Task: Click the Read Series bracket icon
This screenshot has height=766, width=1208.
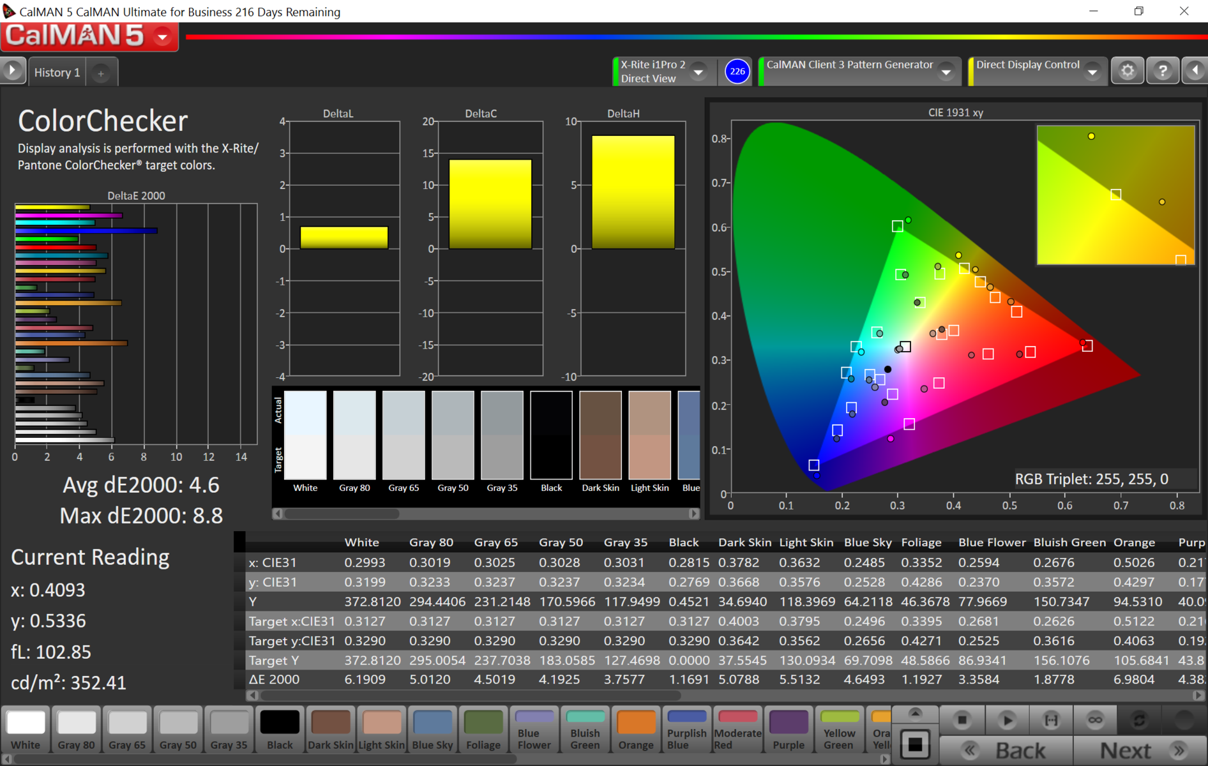Action: click(1050, 720)
